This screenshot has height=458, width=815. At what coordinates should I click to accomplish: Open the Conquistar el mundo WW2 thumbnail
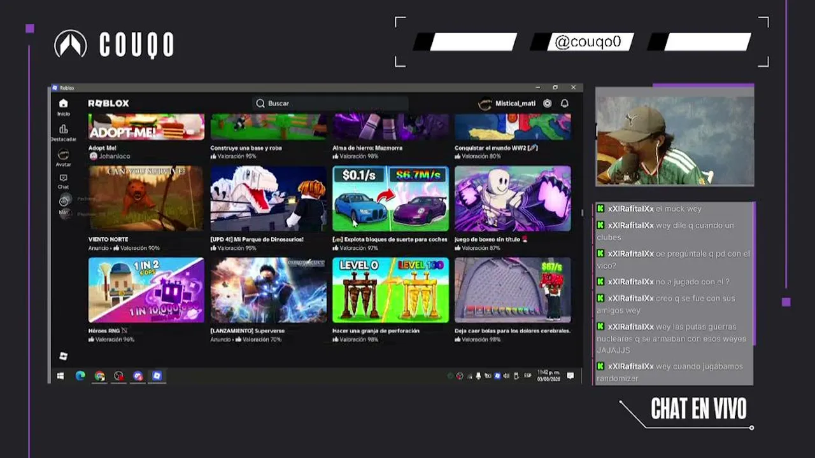click(x=513, y=127)
